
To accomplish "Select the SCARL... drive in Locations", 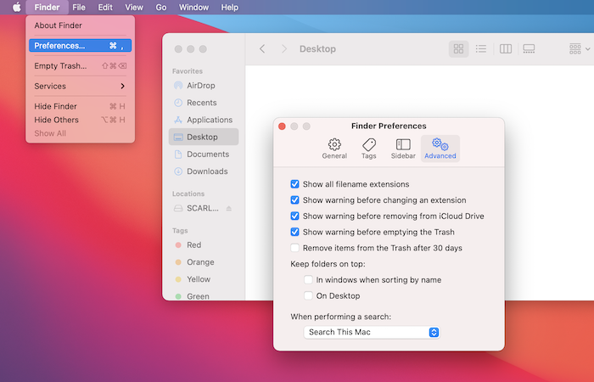I will (197, 208).
